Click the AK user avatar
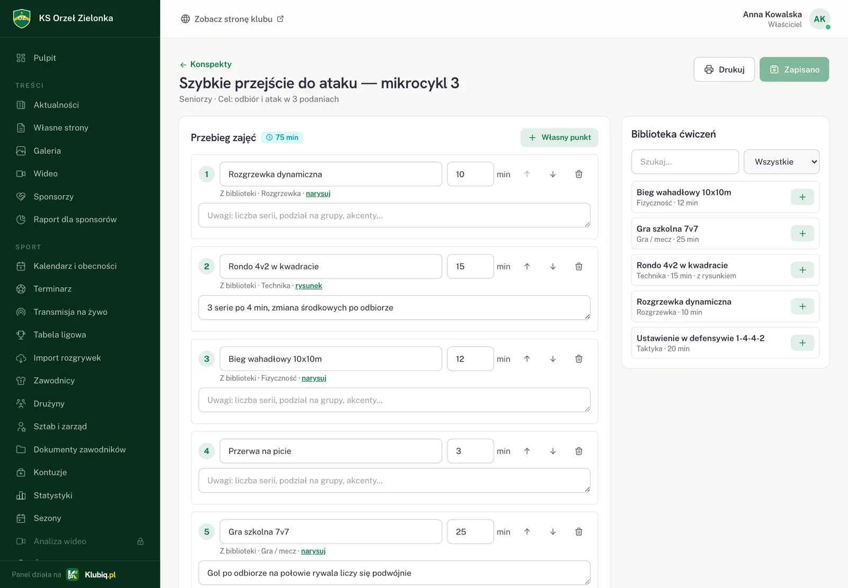This screenshot has width=848, height=588. point(819,19)
